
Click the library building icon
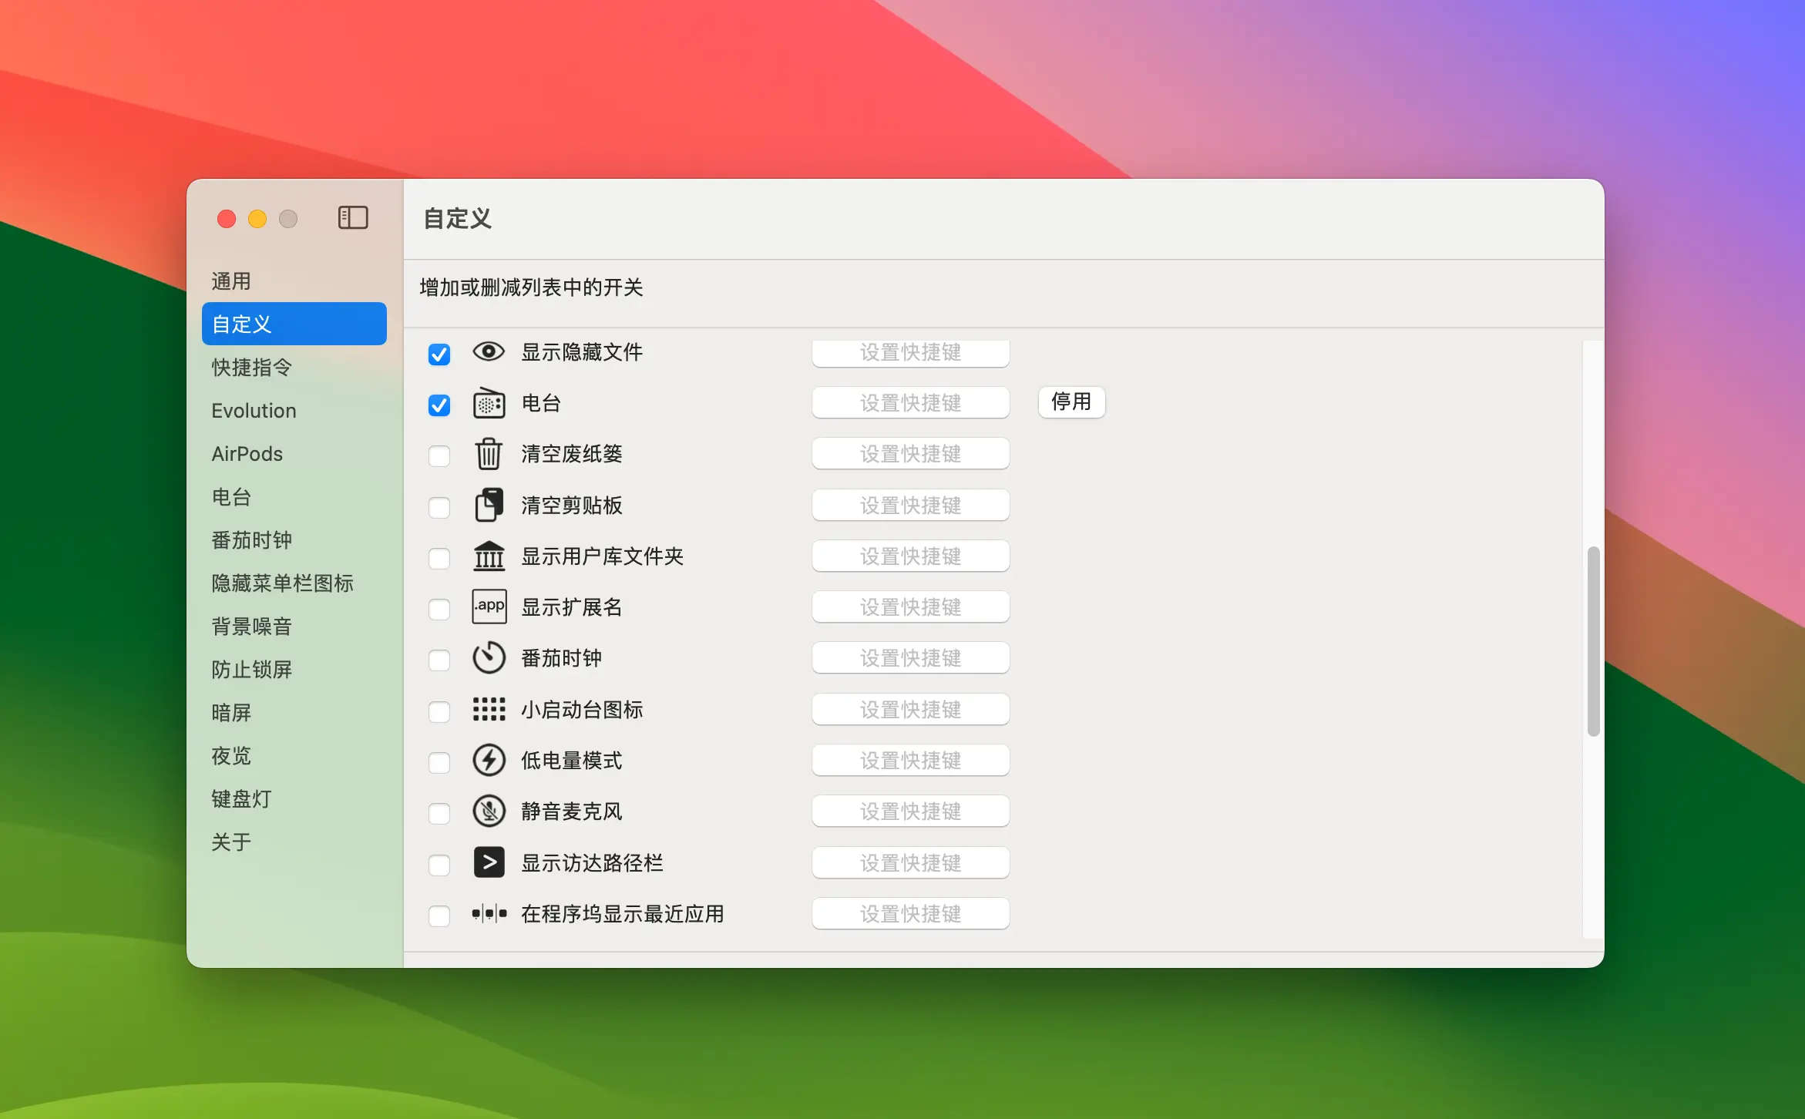tap(489, 556)
